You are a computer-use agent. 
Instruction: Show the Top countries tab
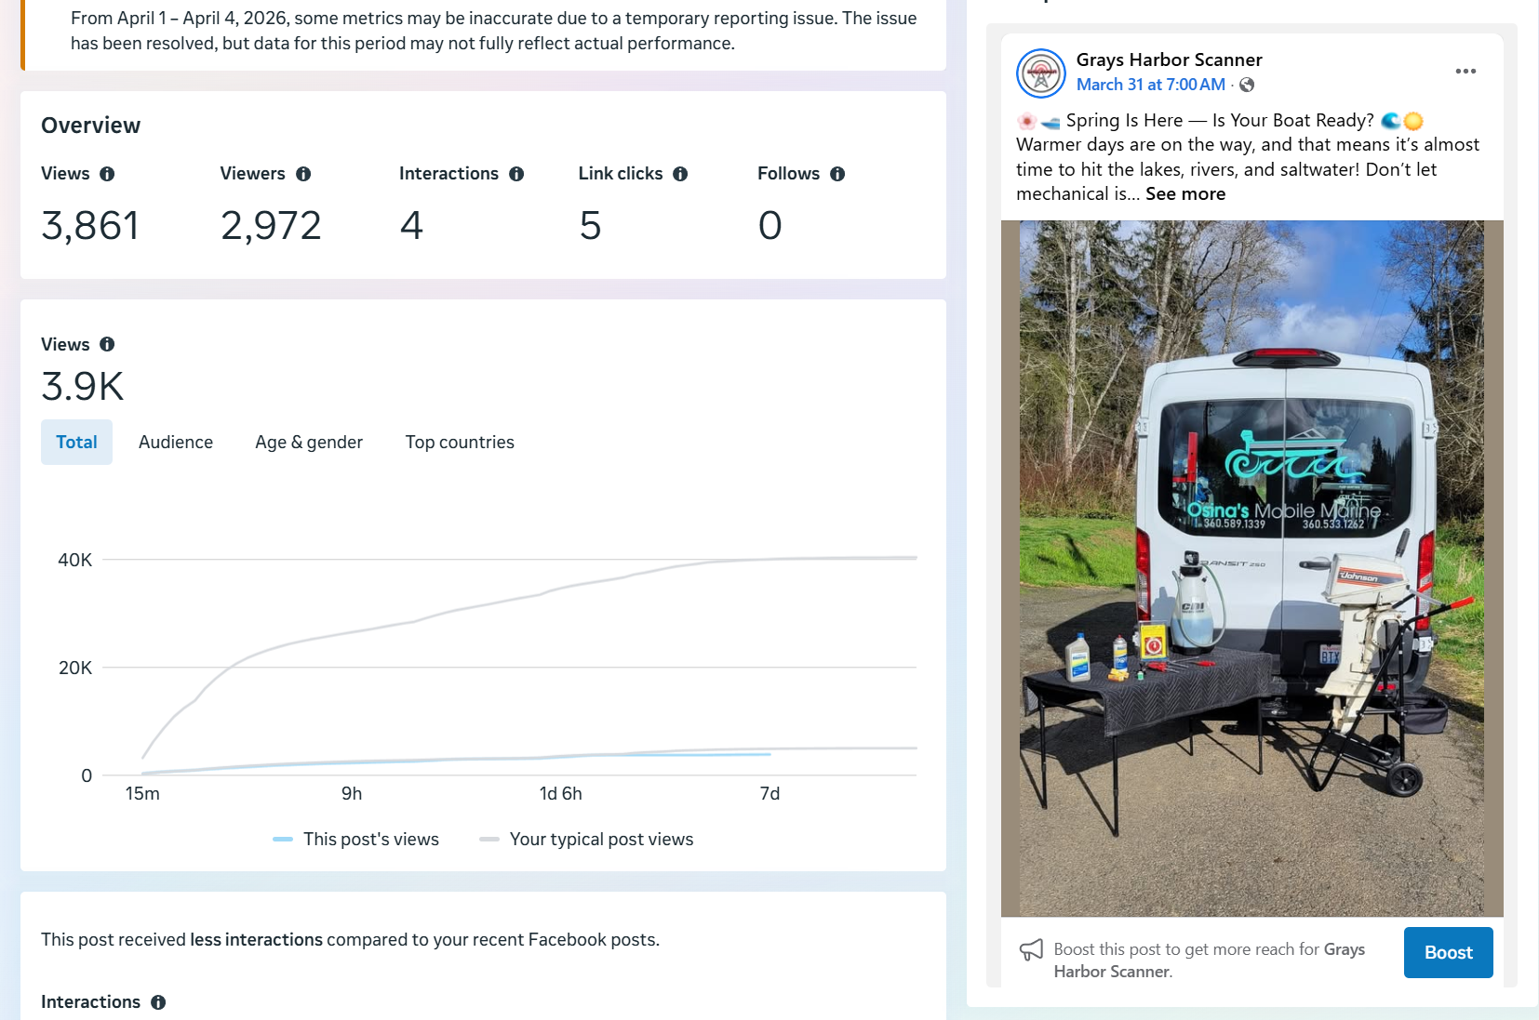(460, 443)
